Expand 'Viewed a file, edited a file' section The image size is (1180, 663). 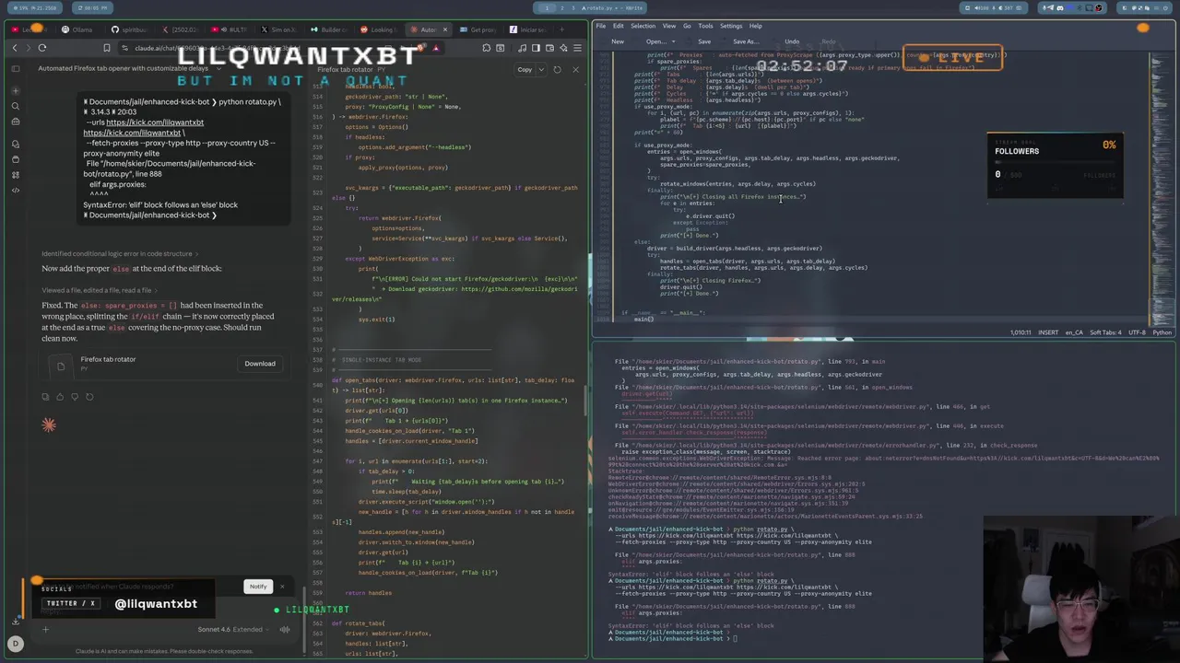pos(98,290)
